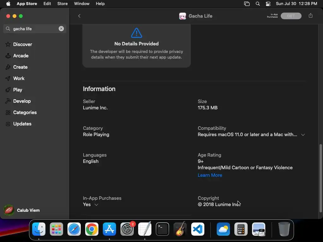323x242 pixels.
Task: Open TextEdit from the Dock
Action: pyautogui.click(x=145, y=229)
